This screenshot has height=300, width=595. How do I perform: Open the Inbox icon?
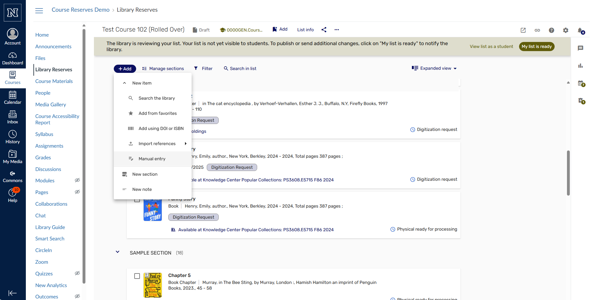13,117
